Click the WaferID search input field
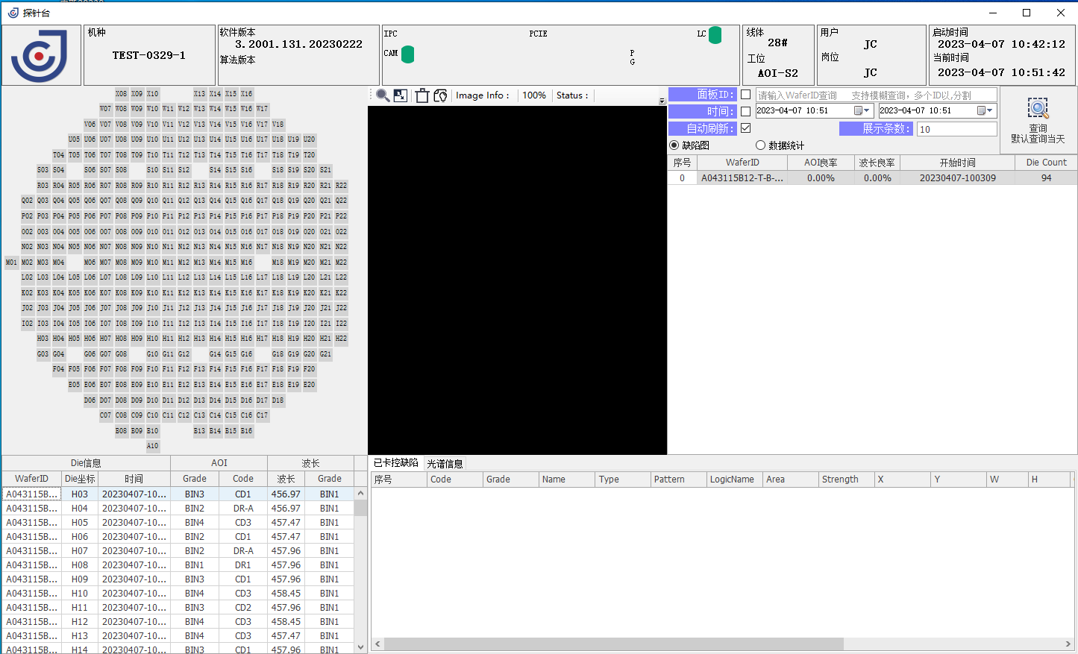The image size is (1078, 654). click(x=876, y=95)
